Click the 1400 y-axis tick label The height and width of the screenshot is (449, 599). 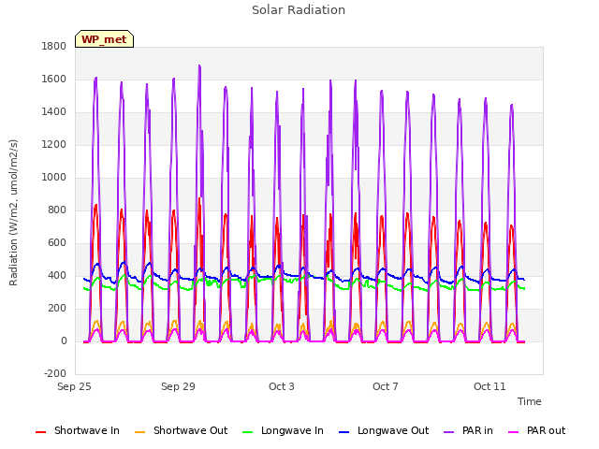click(54, 112)
